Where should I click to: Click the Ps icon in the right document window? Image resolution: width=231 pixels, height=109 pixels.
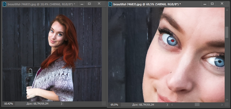[110, 4]
